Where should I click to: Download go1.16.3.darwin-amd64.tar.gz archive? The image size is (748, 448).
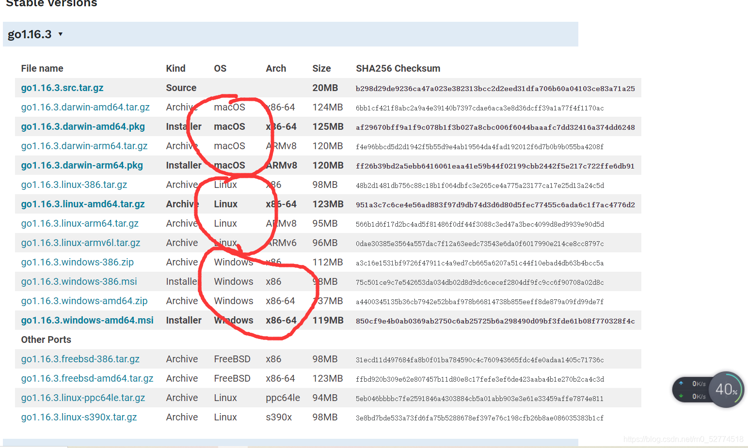[x=85, y=107]
